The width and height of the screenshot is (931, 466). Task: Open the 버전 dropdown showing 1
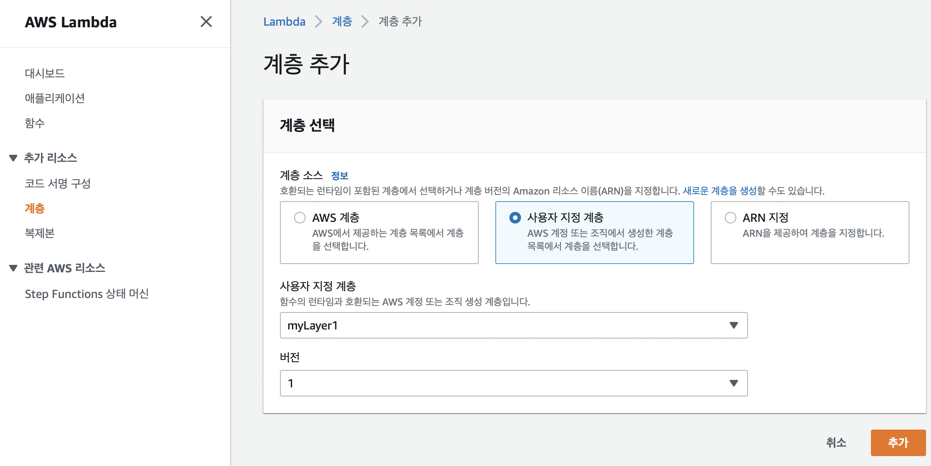514,383
